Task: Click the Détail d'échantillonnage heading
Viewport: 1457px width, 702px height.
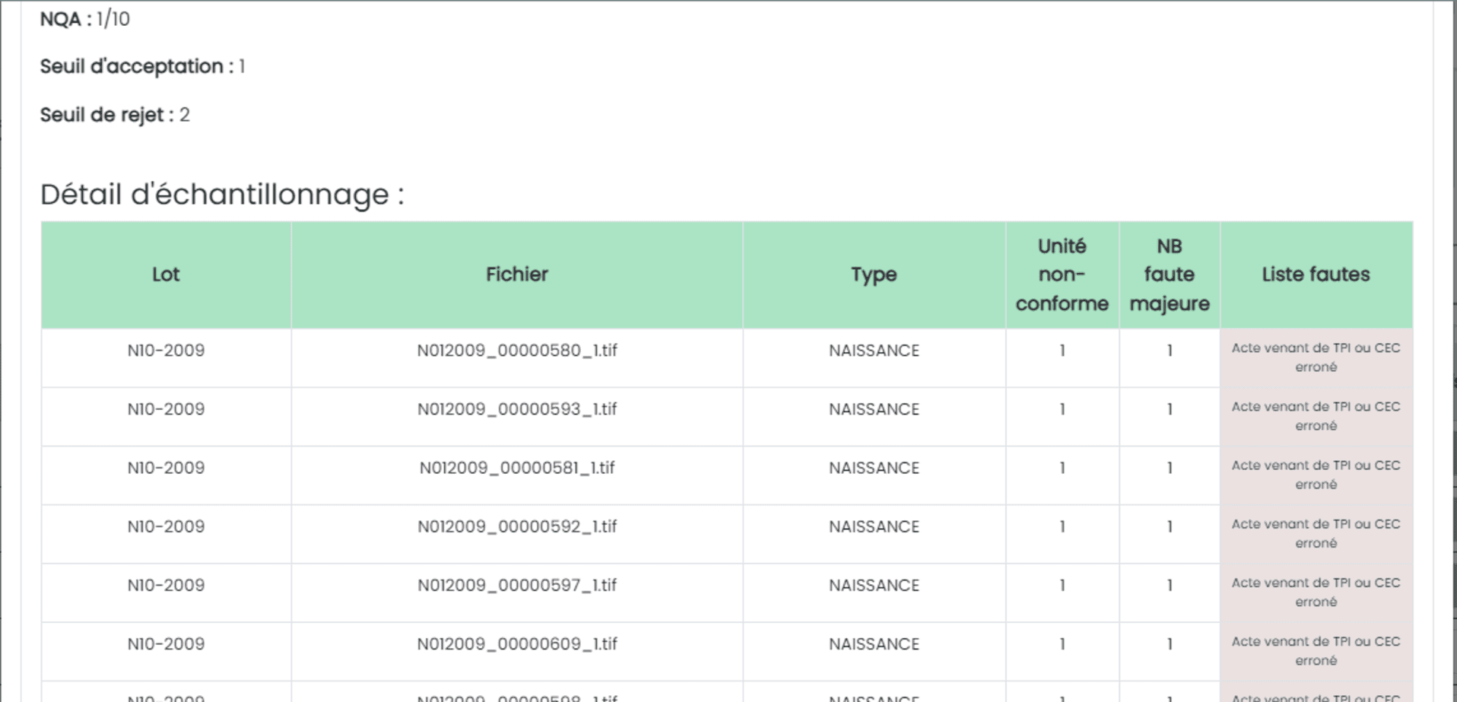Action: (222, 195)
